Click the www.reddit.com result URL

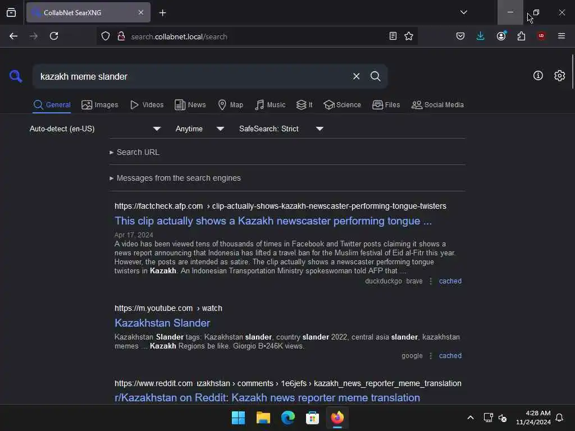[288, 383]
